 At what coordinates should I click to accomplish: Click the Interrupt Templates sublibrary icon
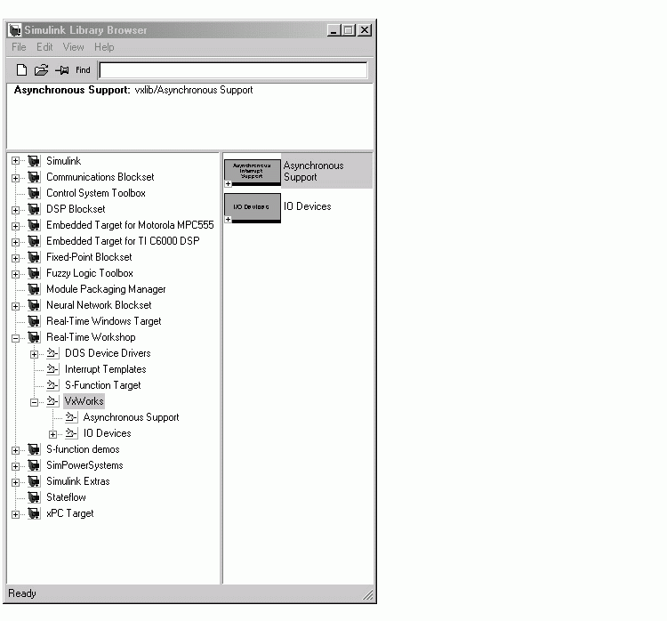(x=52, y=369)
